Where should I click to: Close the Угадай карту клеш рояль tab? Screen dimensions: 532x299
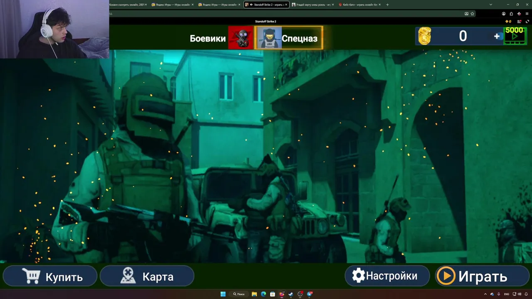333,5
